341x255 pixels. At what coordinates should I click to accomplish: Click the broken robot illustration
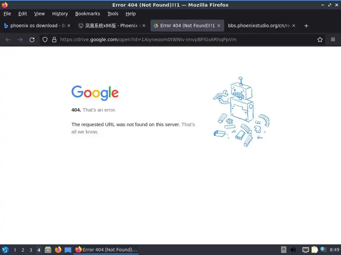241,112
